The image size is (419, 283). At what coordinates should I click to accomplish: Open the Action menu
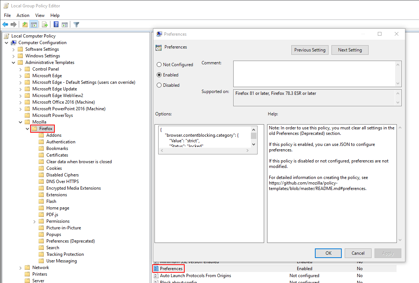coord(23,15)
